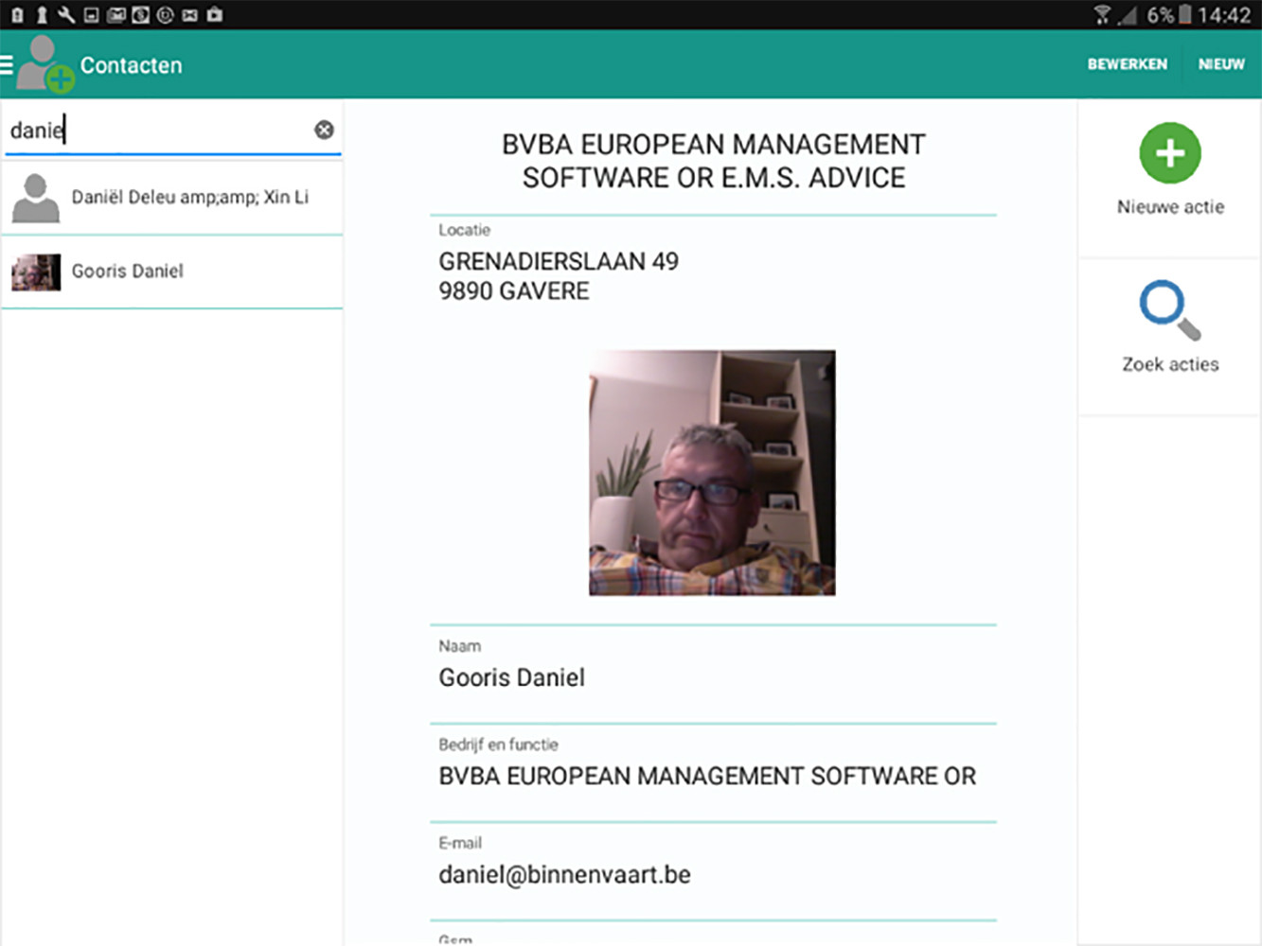Click the Nieuwe actie label
1262x946 pixels.
[1170, 207]
